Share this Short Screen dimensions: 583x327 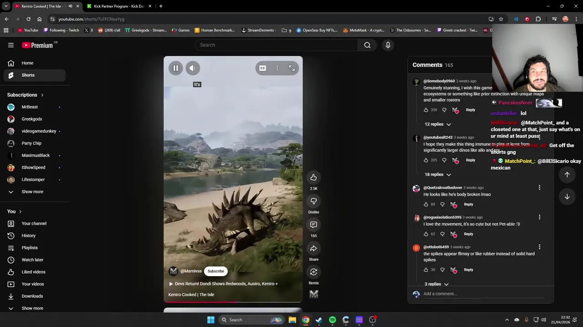[x=313, y=248]
